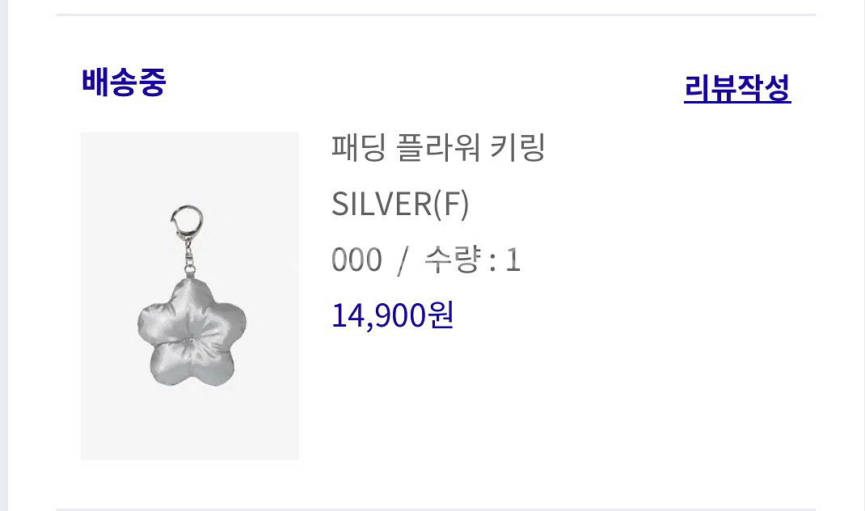View shipping details via 배송중
The height and width of the screenshot is (511, 865).
(x=124, y=82)
